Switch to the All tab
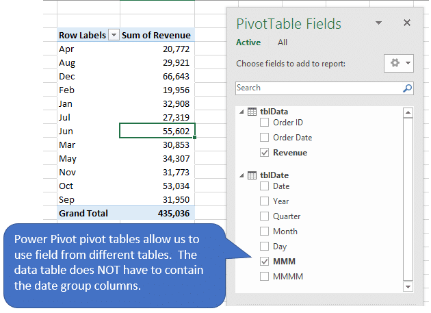 (x=282, y=42)
